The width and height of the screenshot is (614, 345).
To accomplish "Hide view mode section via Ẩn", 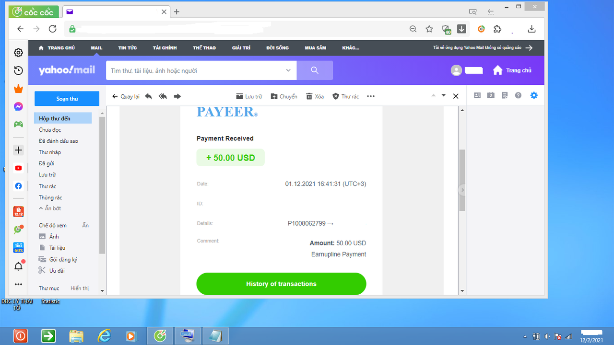I will pos(85,225).
